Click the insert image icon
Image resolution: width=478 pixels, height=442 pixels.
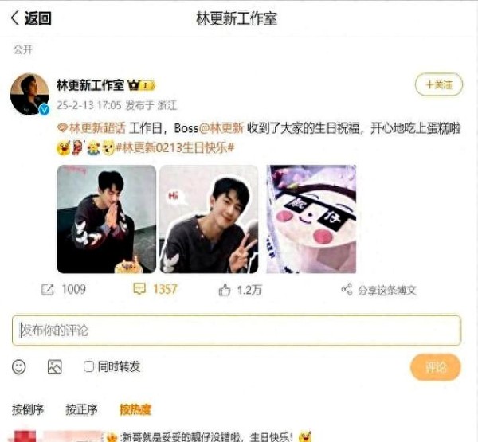click(x=55, y=366)
